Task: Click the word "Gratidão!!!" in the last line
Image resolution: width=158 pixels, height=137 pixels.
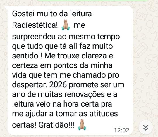Action: [x=56, y=125]
